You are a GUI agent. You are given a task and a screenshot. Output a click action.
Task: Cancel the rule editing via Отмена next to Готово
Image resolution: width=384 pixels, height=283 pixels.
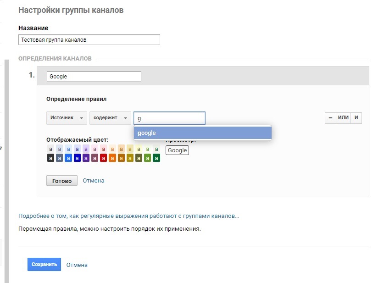click(x=94, y=181)
